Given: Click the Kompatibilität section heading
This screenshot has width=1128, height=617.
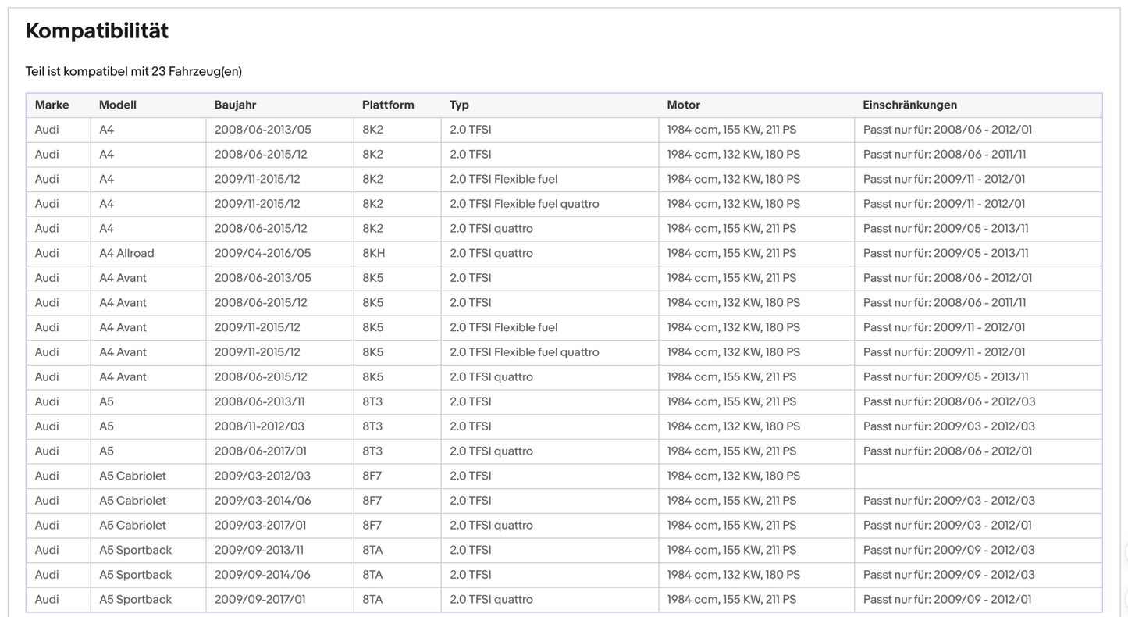Looking at the screenshot, I should tap(97, 31).
